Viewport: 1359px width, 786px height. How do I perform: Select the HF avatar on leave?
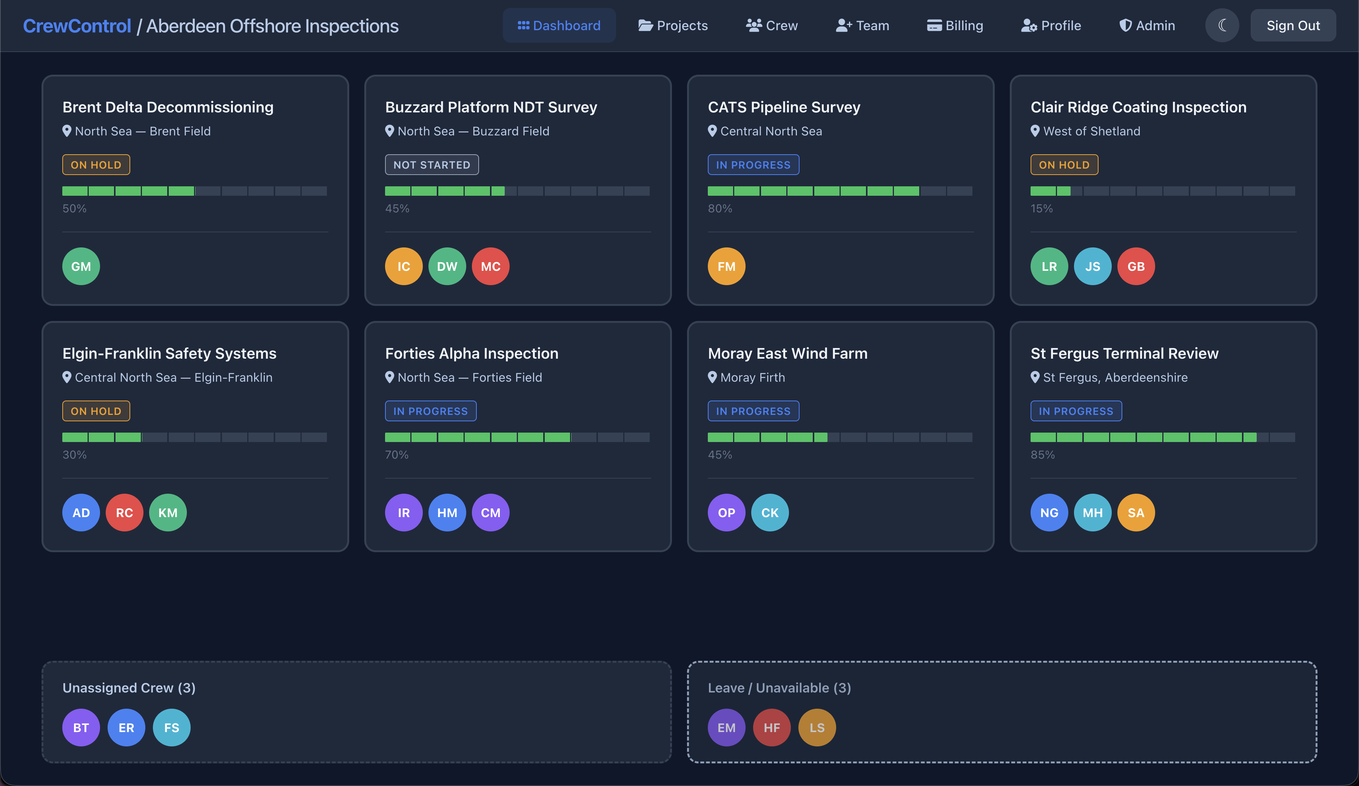(x=772, y=727)
